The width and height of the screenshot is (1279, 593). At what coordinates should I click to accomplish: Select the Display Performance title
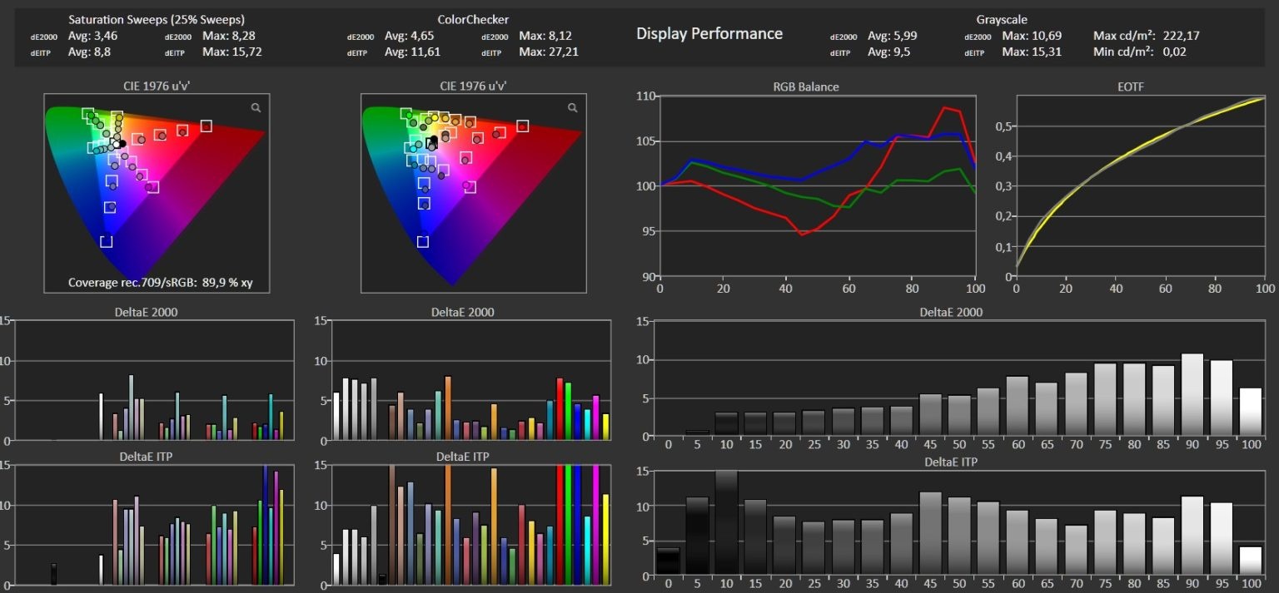point(709,34)
